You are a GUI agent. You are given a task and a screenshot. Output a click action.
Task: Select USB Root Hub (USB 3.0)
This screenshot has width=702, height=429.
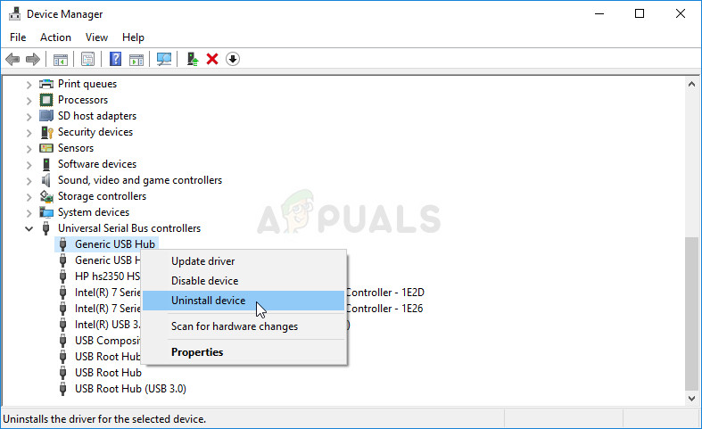(130, 389)
